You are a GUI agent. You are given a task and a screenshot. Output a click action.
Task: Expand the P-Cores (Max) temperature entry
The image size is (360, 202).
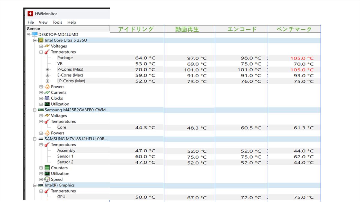pos(47,69)
